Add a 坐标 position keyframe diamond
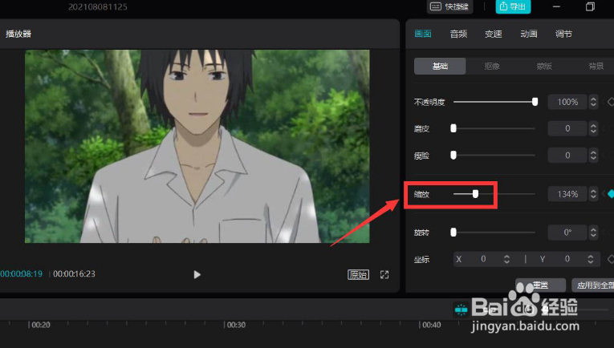 coord(611,259)
